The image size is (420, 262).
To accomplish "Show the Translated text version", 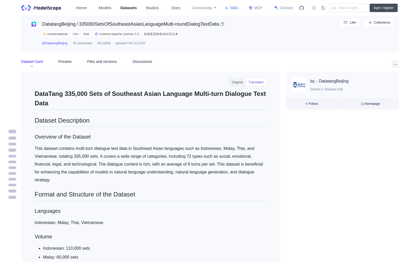I will click(256, 82).
